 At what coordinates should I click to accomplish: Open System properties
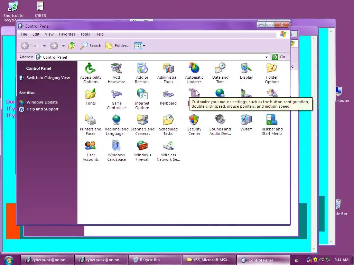[246, 123]
